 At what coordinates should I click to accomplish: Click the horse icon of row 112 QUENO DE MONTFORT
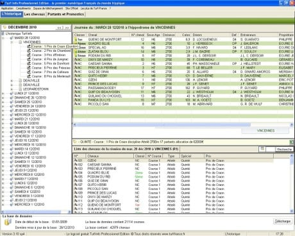[76, 205]
